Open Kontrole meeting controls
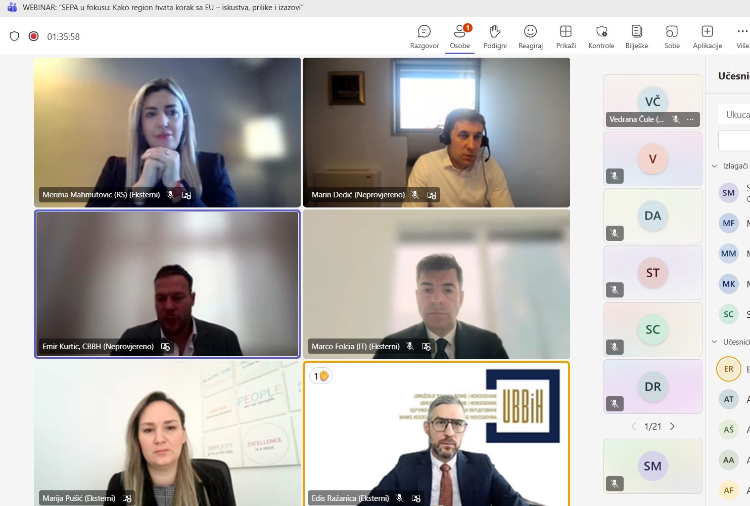The image size is (750, 506). tap(601, 37)
